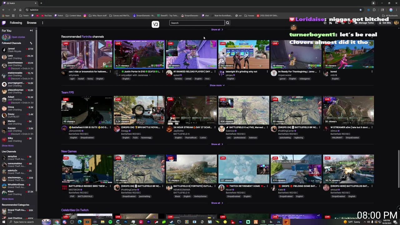Open mroylive live channel

[x=18, y=158]
